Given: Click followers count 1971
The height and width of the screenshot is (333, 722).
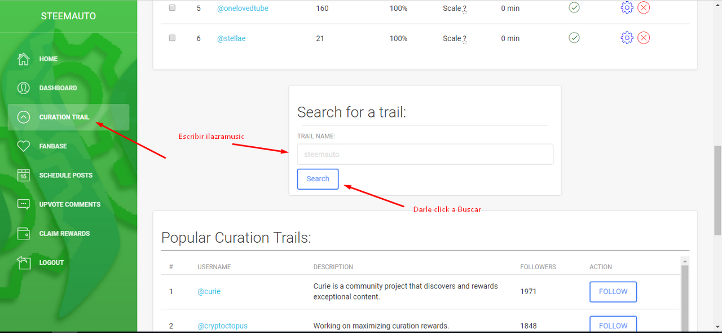Looking at the screenshot, I should 529,292.
